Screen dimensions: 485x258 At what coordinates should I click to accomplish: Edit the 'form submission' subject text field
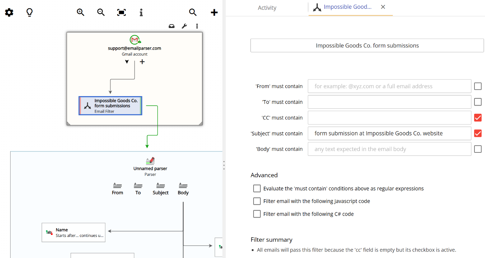(x=389, y=133)
